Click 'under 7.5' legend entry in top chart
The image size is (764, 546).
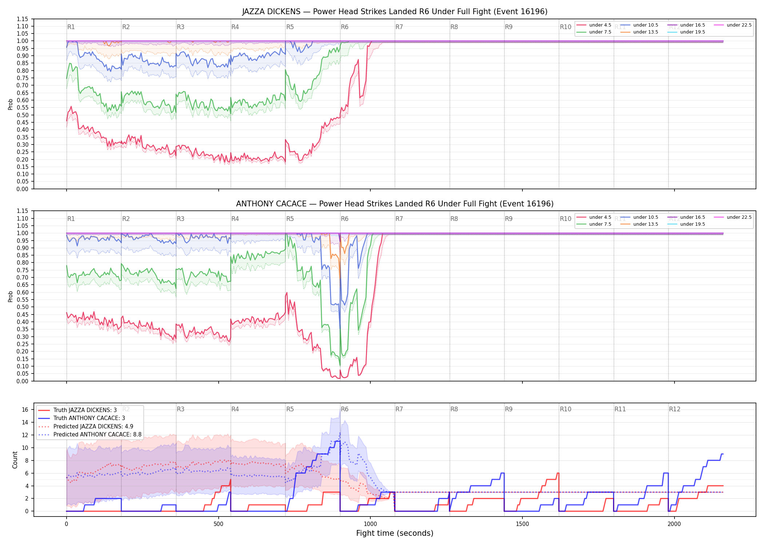tap(594, 32)
